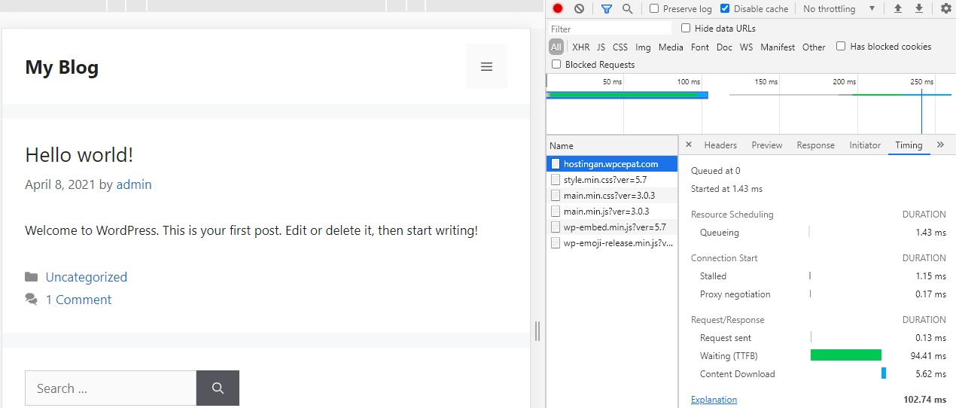Close the request details panel
The image size is (956, 408).
[x=689, y=145]
